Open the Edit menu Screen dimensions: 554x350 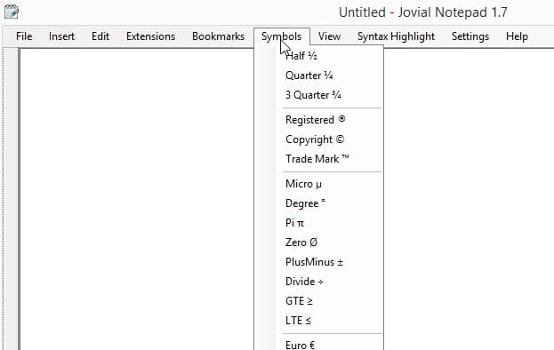coord(100,36)
